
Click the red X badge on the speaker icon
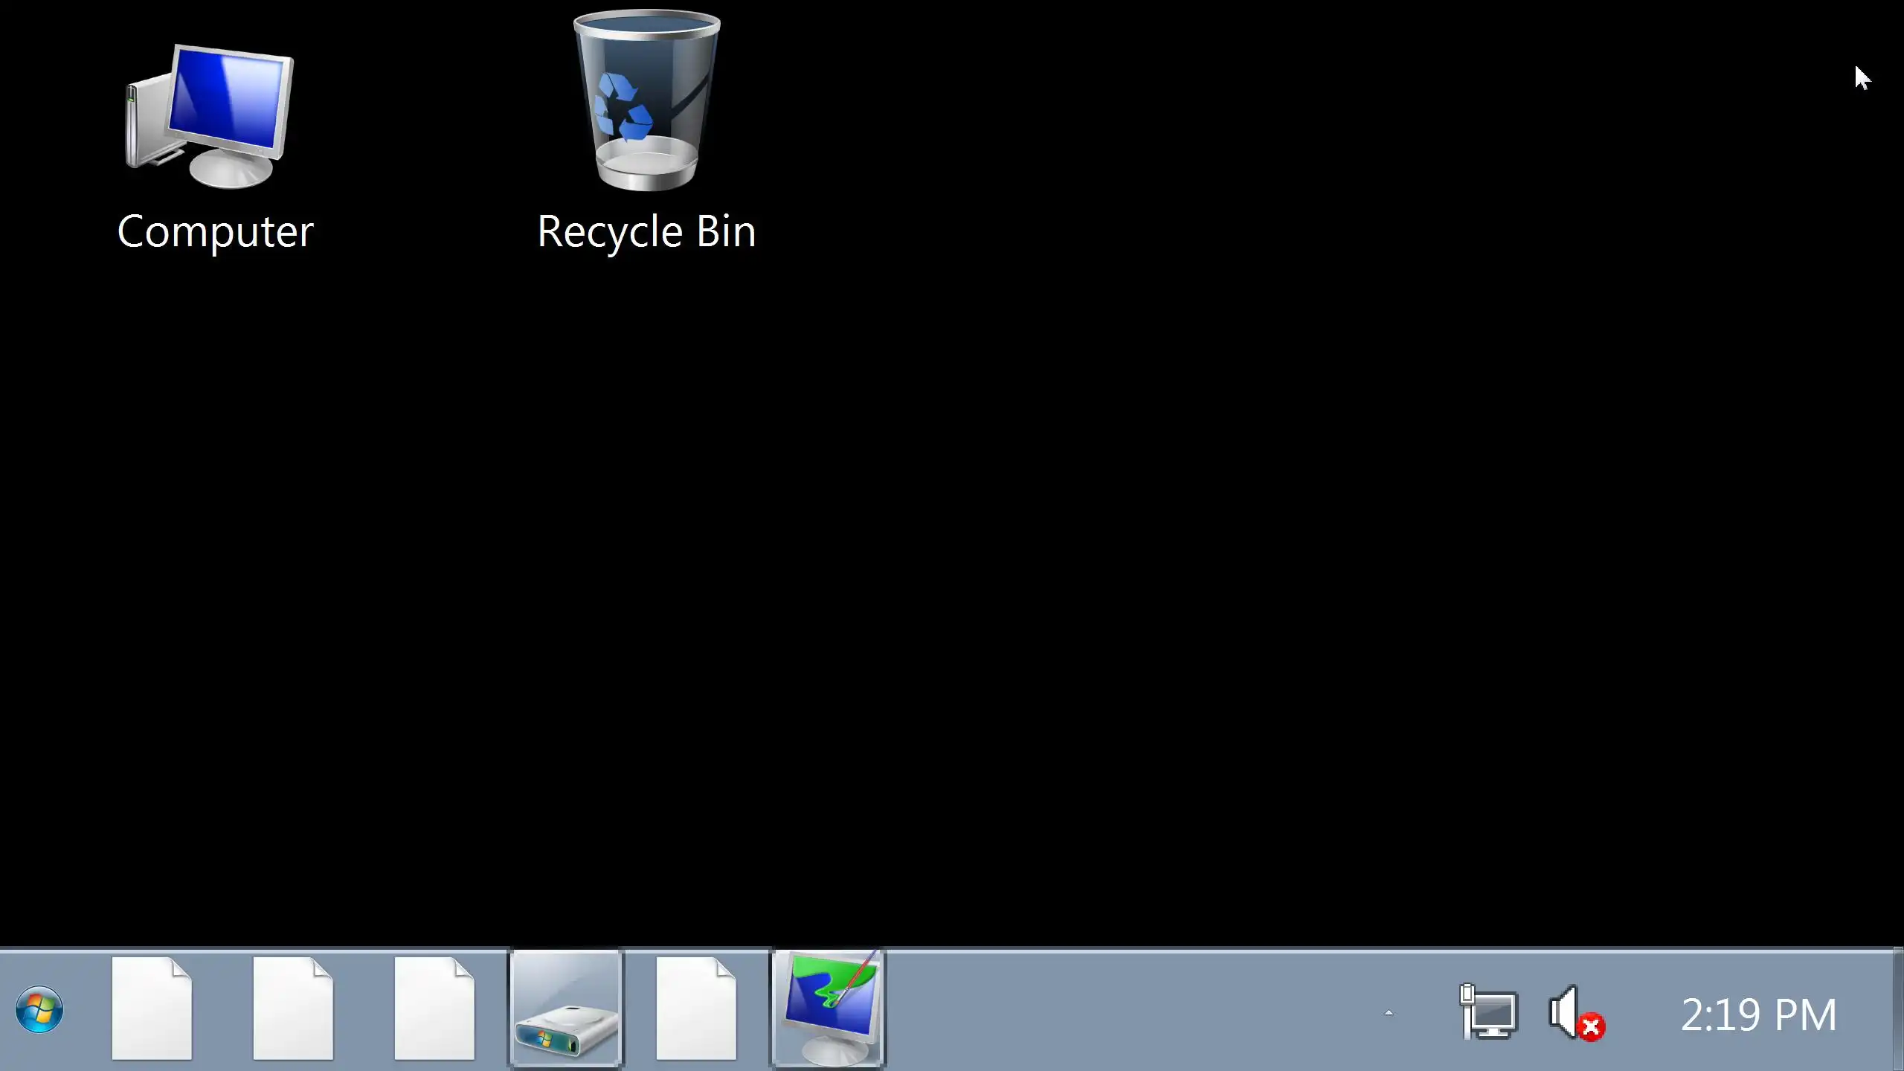click(x=1591, y=1028)
